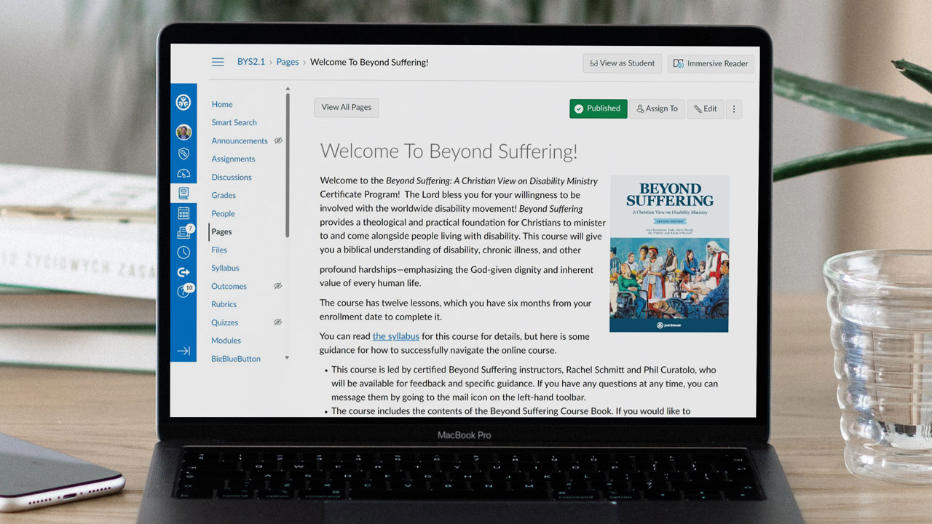Open the History clock icon

click(183, 253)
